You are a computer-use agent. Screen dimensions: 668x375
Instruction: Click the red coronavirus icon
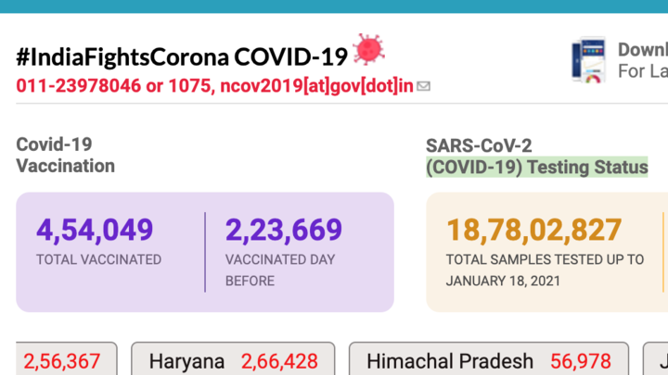point(369,49)
